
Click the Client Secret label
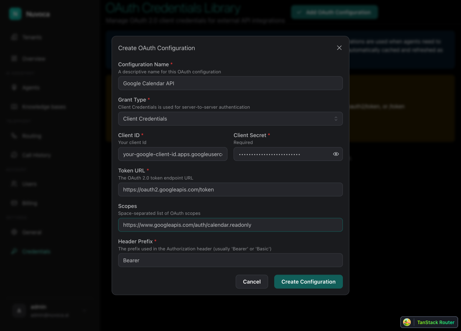[250, 135]
